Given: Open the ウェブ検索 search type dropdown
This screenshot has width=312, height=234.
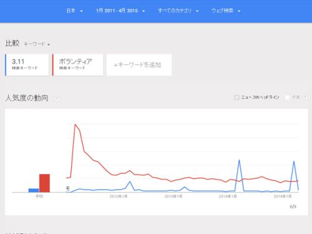Looking at the screenshot, I should 226,11.
